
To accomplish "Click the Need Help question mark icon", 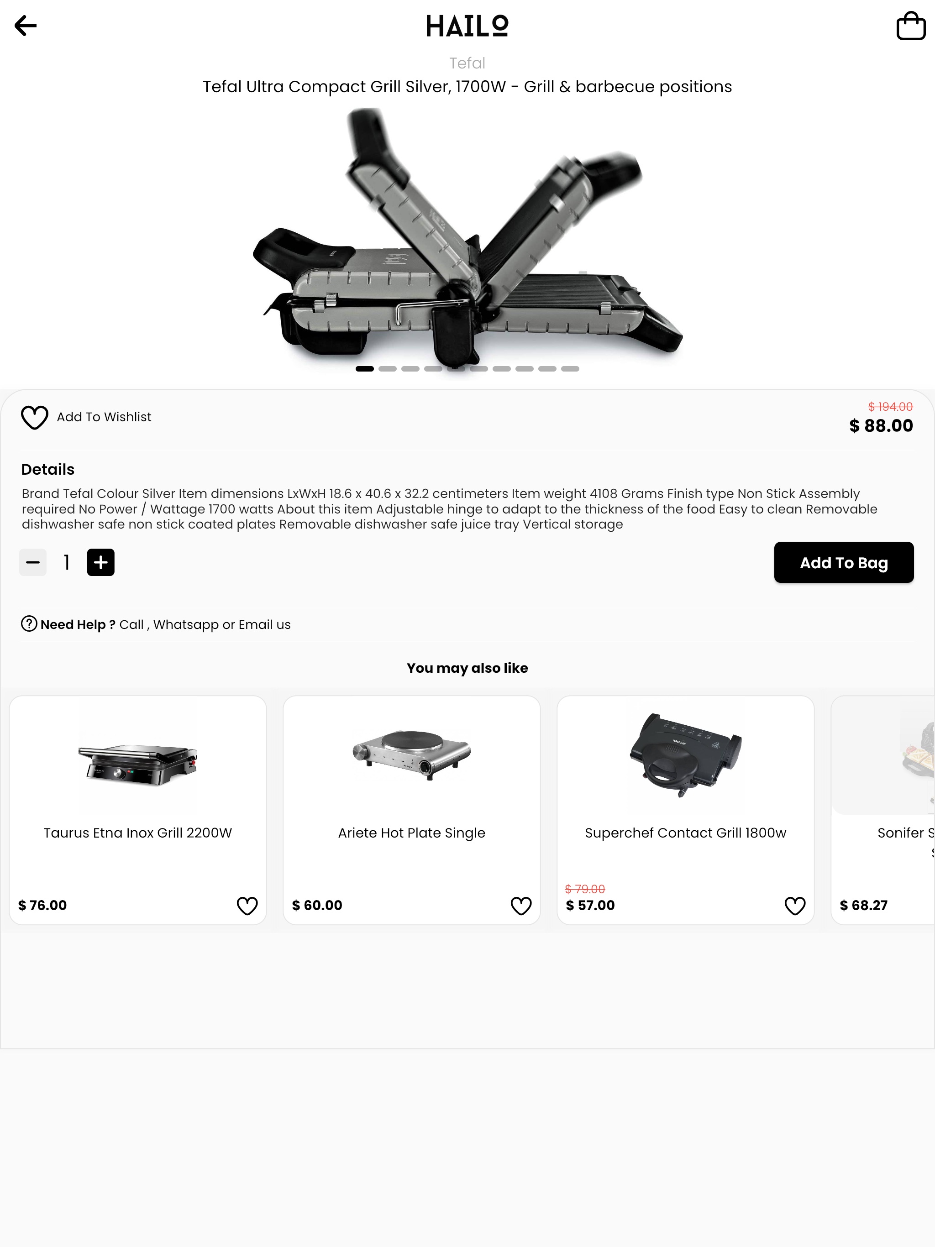I will pyautogui.click(x=29, y=623).
